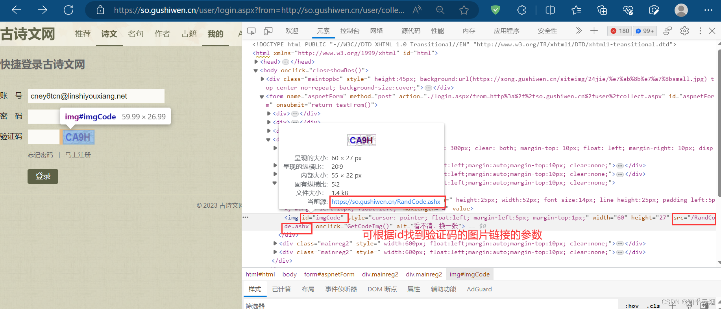Open the RandCode.ashx current source link
The width and height of the screenshot is (721, 309).
coord(386,202)
